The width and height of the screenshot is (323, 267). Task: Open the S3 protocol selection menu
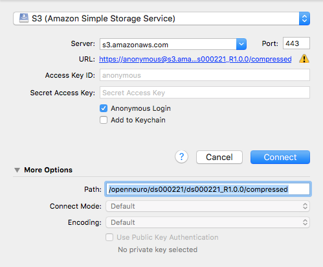pyautogui.click(x=161, y=19)
